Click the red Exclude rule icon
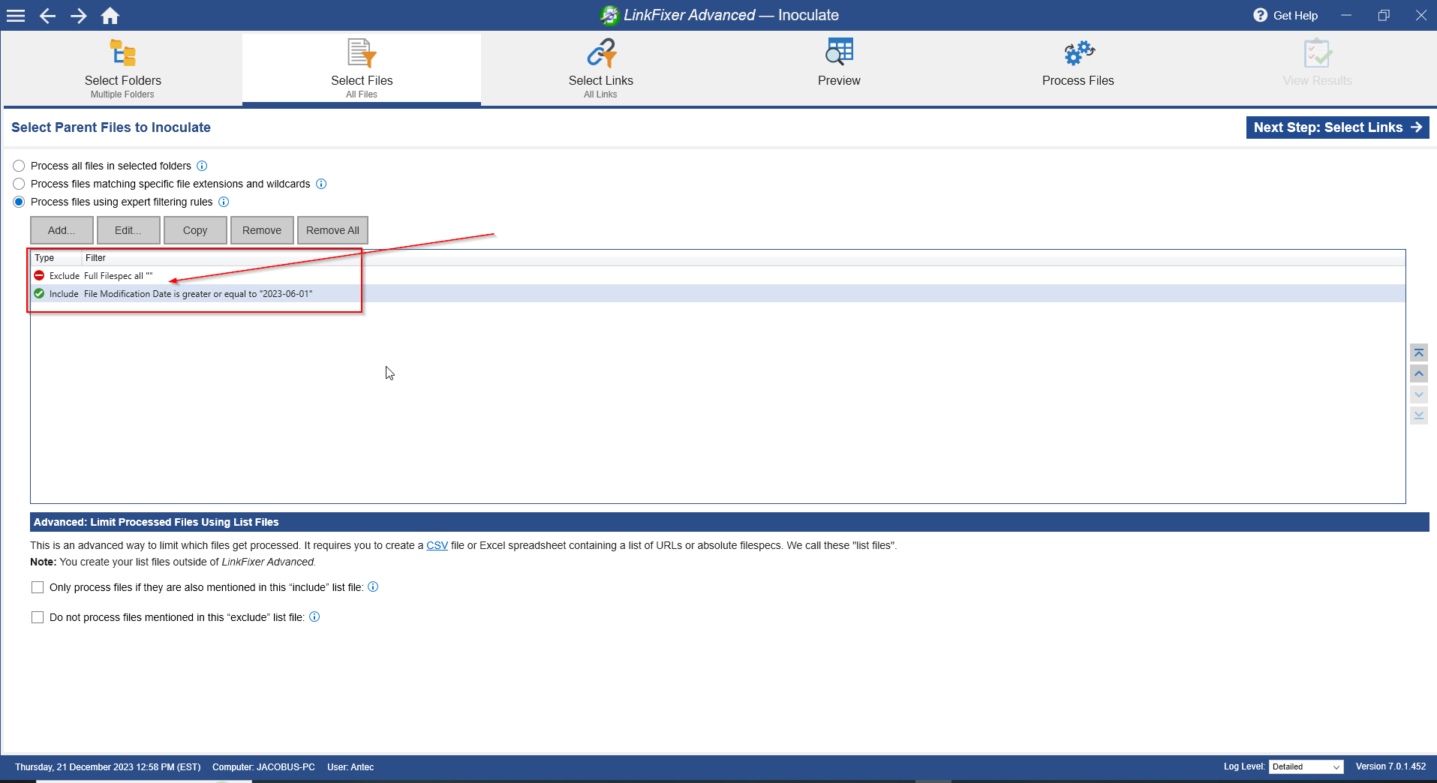1437x783 pixels. coord(39,275)
